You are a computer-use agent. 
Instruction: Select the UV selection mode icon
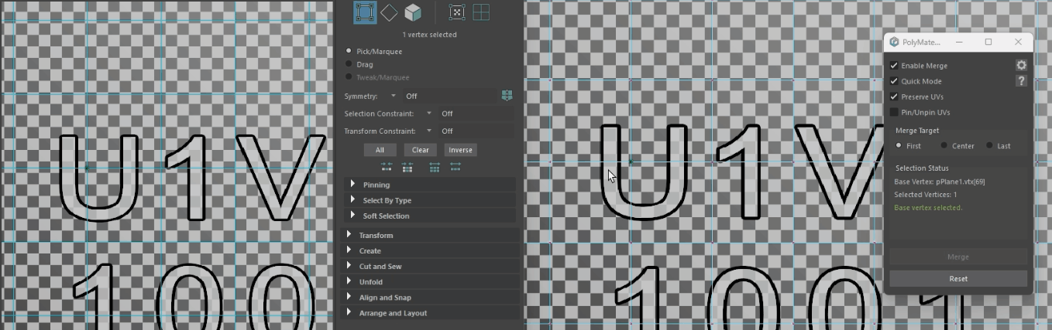pyautogui.click(x=457, y=12)
